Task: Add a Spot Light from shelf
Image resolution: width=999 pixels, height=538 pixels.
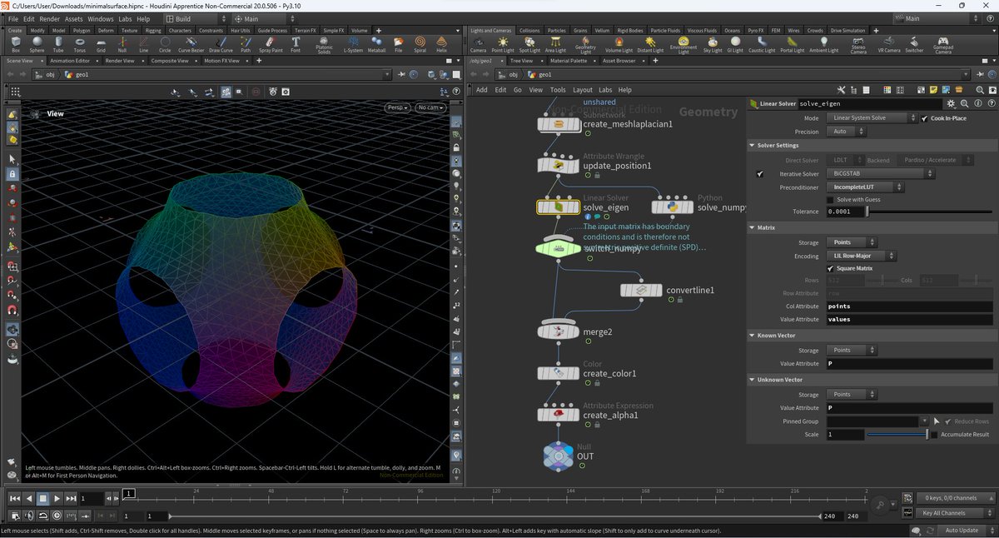Action: 529,44
